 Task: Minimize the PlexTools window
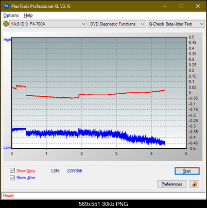(165, 6)
